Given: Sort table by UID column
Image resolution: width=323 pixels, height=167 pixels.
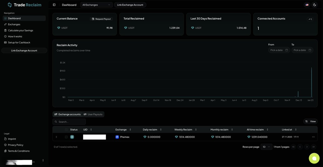Looking at the screenshot, I should coord(88,129).
